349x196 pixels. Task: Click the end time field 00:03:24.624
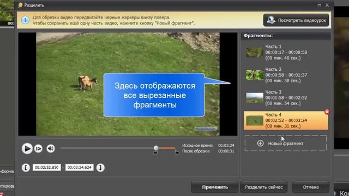point(79,167)
